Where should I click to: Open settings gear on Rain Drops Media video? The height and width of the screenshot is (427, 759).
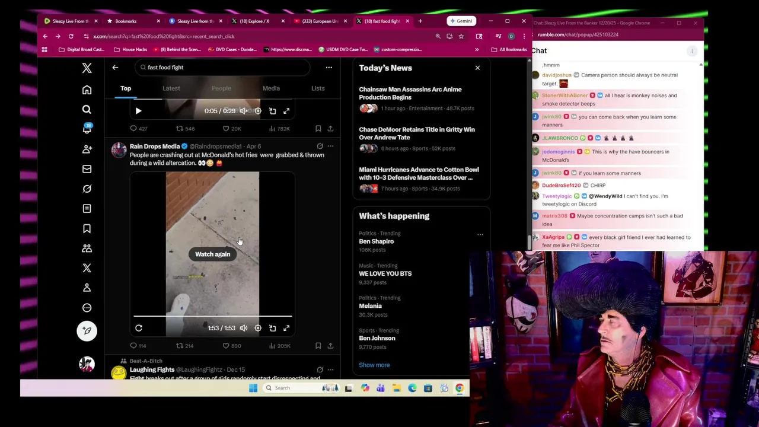pyautogui.click(x=258, y=328)
